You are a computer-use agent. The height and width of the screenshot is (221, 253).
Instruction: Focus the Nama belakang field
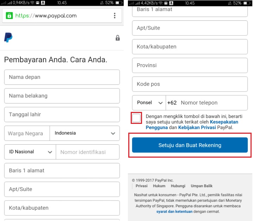62,96
